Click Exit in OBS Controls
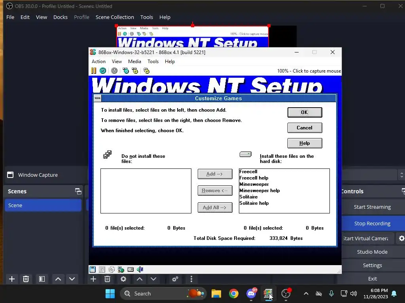 pos(372,279)
